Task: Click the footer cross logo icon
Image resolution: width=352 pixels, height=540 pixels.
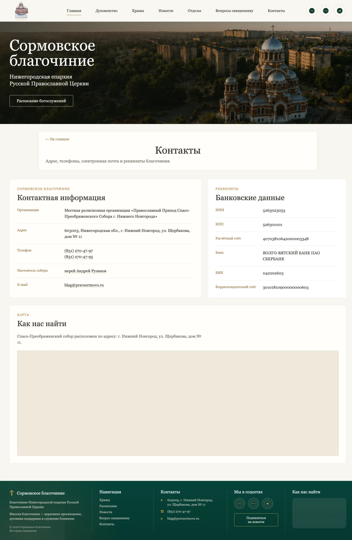Action: [12, 493]
